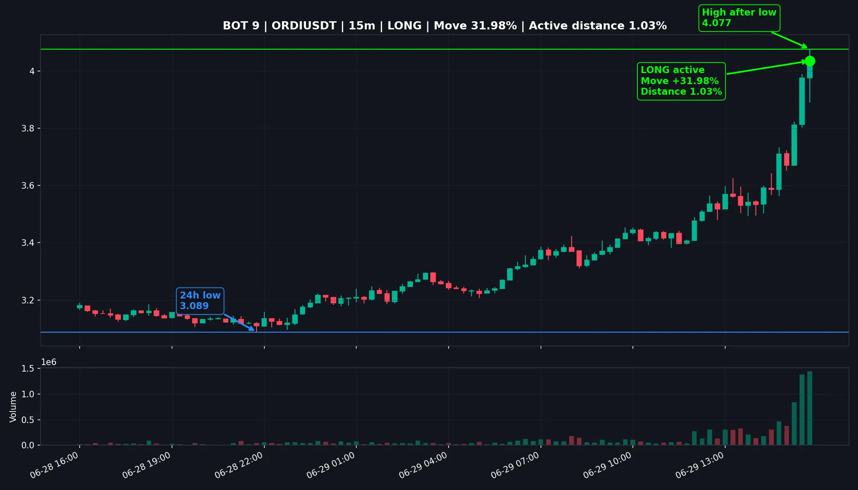This screenshot has height=490, width=858.
Task: Click the time label 06-29 13:00
Action: point(700,465)
